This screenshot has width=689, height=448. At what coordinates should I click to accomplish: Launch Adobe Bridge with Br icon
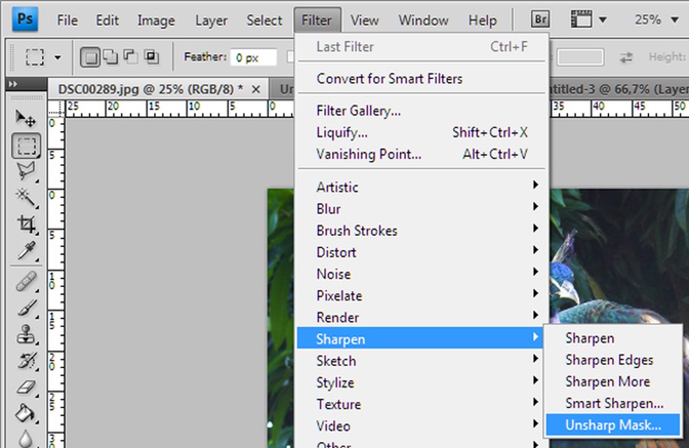[x=540, y=20]
